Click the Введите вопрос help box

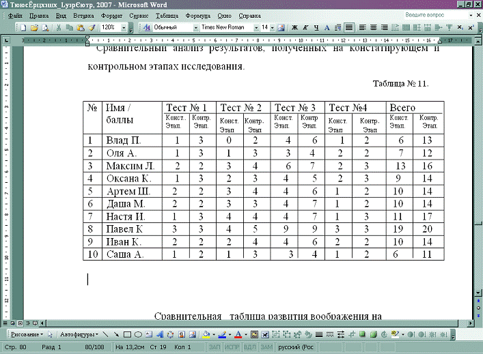(x=427, y=14)
